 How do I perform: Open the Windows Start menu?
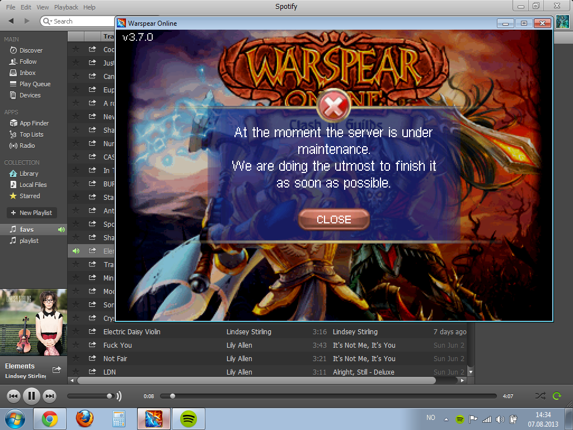[15, 419]
